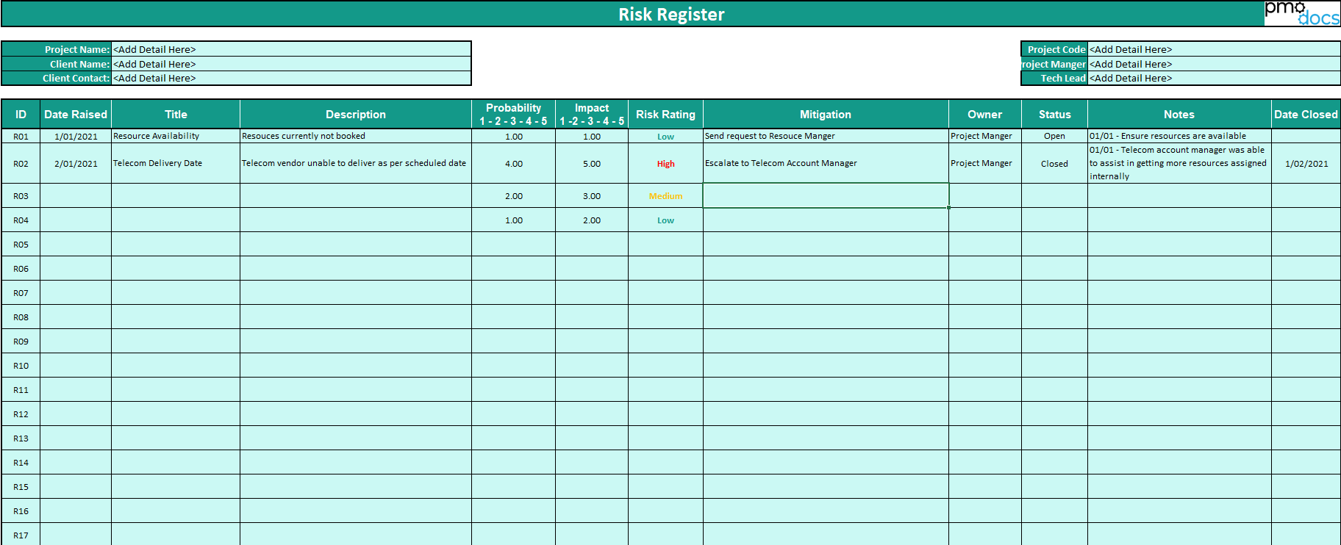Select the ID column header

click(21, 114)
